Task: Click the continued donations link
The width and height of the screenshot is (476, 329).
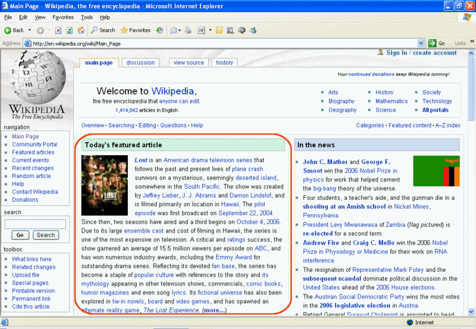Action: 371,74
